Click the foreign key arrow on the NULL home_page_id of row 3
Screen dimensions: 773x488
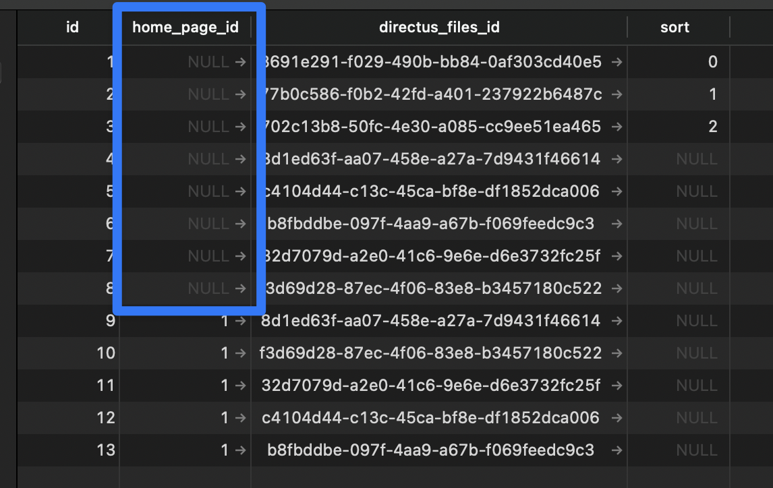point(241,126)
